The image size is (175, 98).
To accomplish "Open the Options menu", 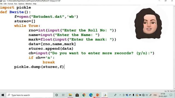I will (21, 4).
